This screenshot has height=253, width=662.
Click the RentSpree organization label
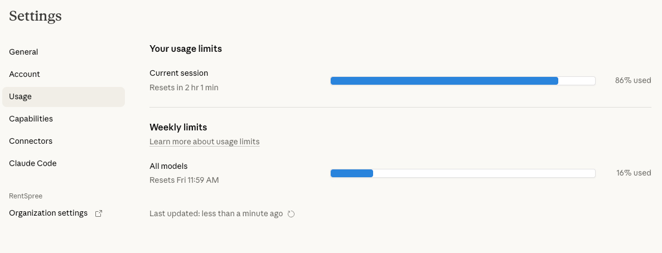pos(26,196)
